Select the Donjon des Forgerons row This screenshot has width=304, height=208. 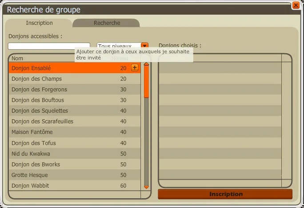click(x=75, y=89)
